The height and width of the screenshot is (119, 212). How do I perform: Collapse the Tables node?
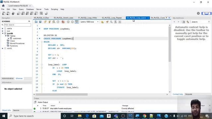[6, 36]
